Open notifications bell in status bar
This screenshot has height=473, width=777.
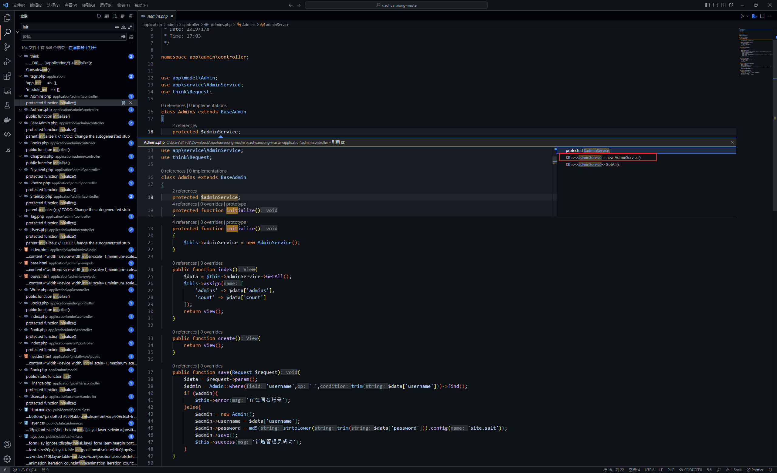click(x=770, y=470)
